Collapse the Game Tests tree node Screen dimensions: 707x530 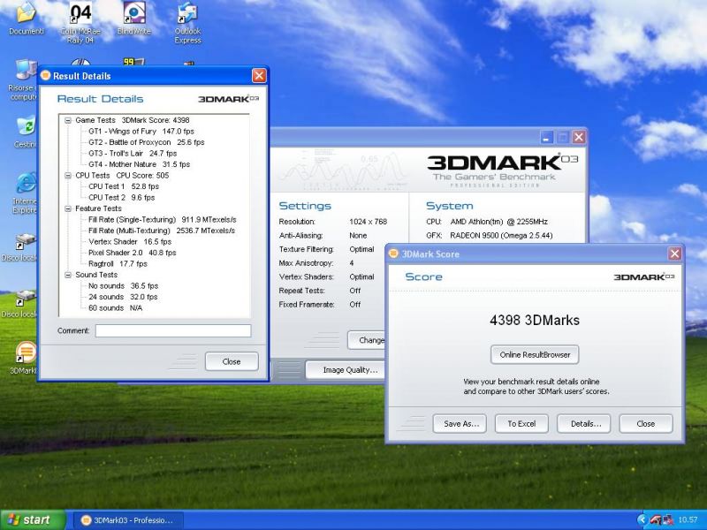point(68,120)
